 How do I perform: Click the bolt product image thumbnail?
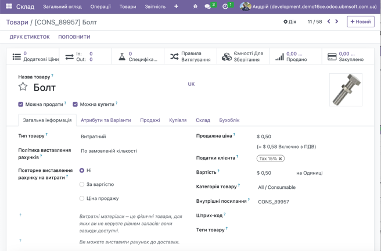(x=345, y=89)
